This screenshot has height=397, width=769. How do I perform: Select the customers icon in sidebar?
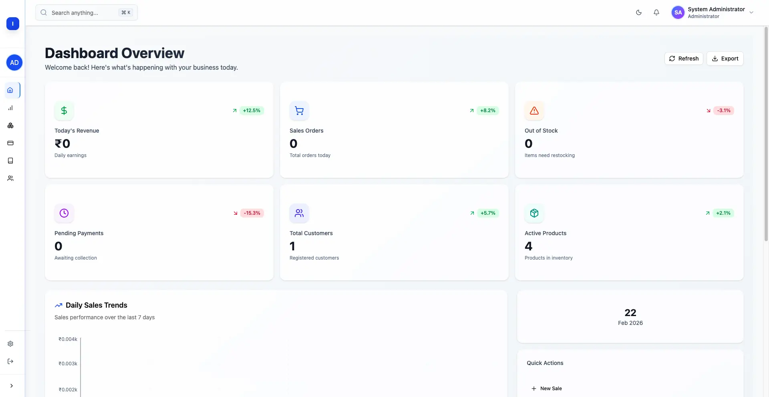click(10, 178)
